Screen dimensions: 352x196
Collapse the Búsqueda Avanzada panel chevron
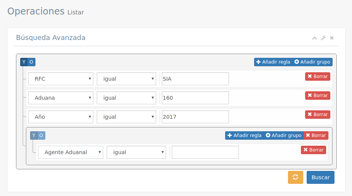314,38
